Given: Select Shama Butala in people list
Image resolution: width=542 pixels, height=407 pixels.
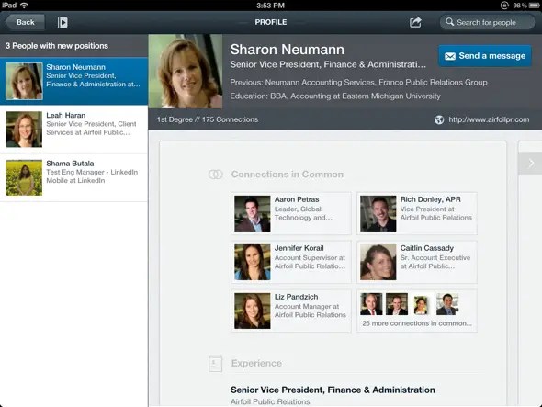Looking at the screenshot, I should [73, 177].
